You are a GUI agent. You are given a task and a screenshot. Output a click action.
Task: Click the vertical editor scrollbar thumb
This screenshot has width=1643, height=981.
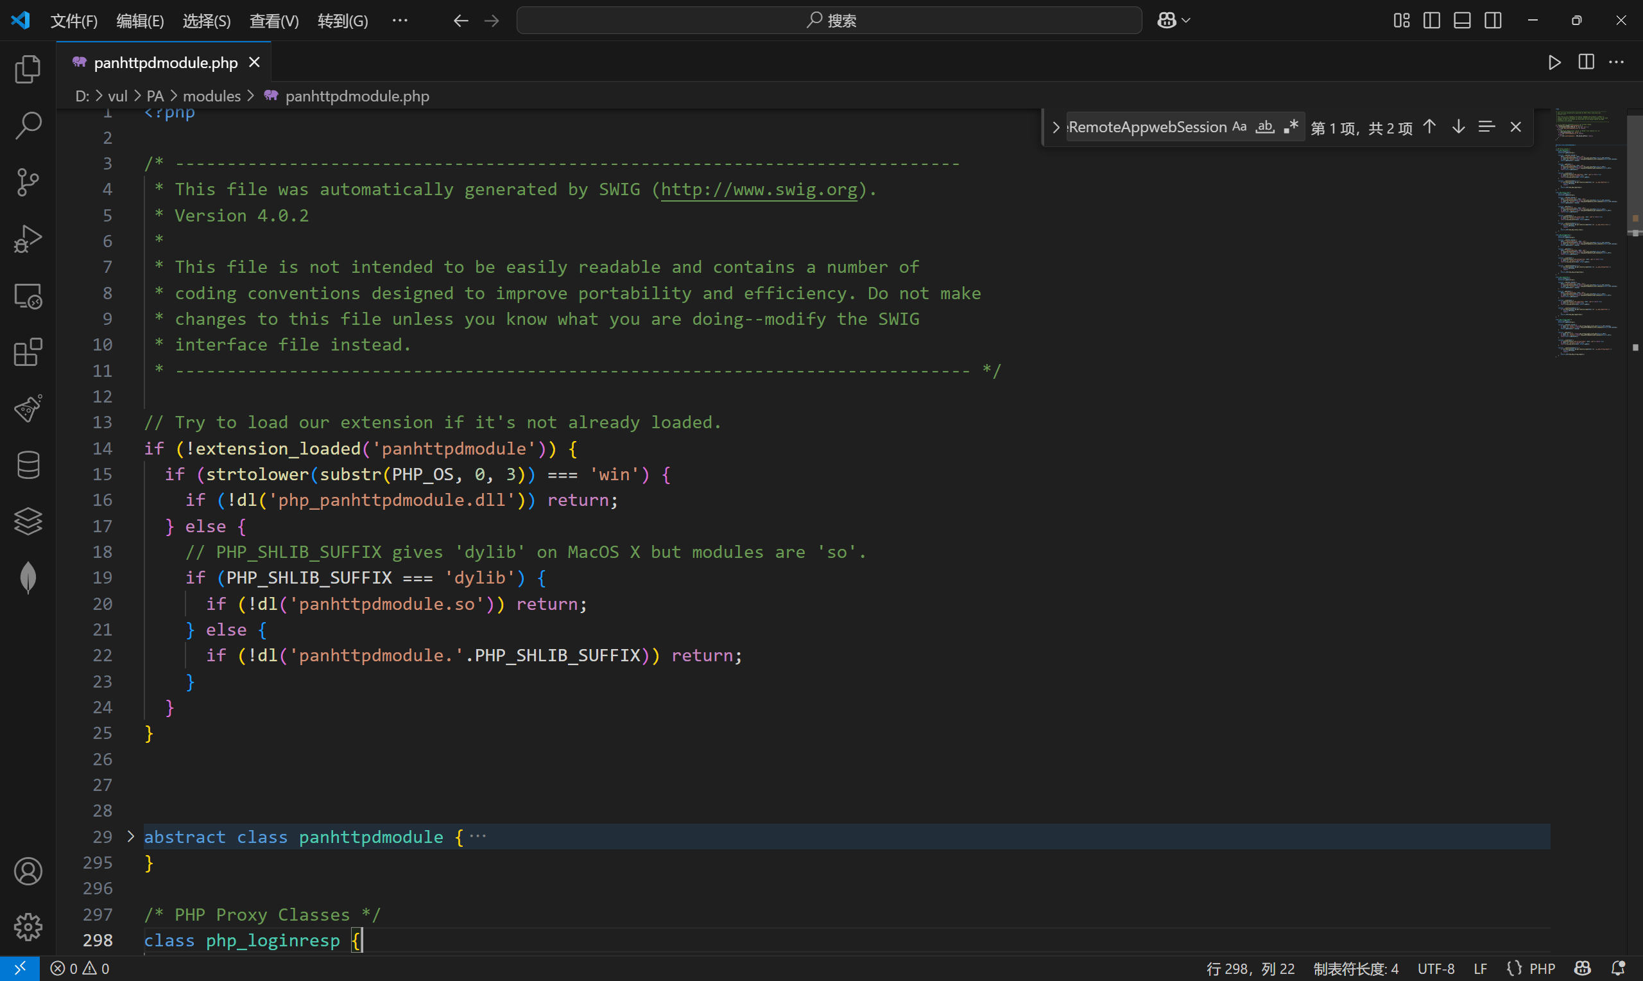pyautogui.click(x=1635, y=175)
